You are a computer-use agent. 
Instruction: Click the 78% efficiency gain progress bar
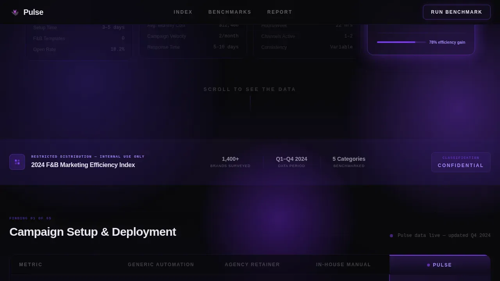coord(402,42)
